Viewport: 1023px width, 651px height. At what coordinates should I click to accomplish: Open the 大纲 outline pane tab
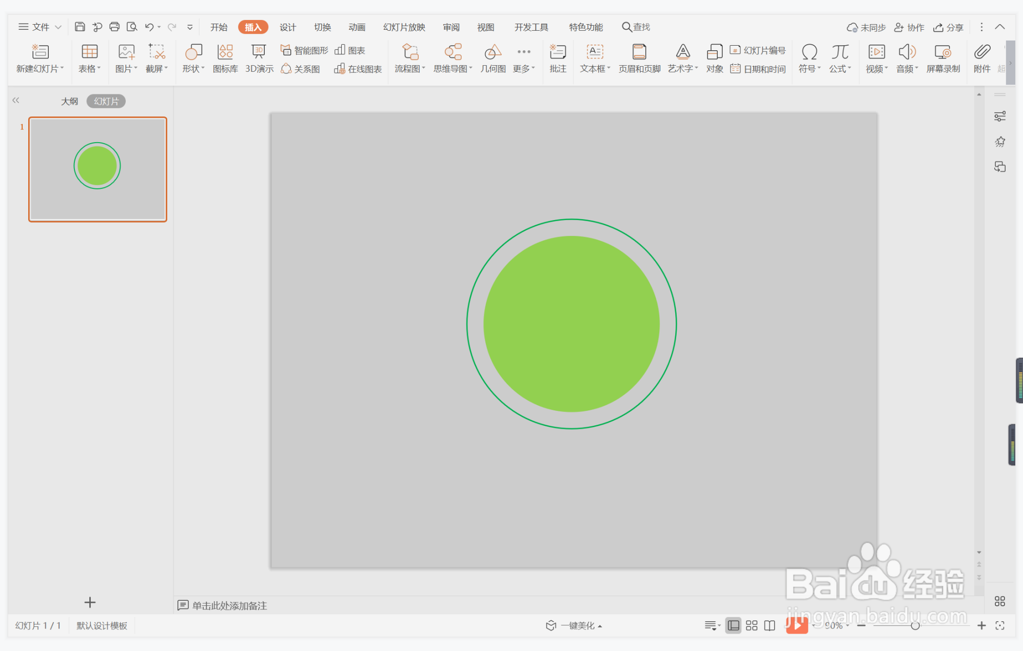click(70, 101)
